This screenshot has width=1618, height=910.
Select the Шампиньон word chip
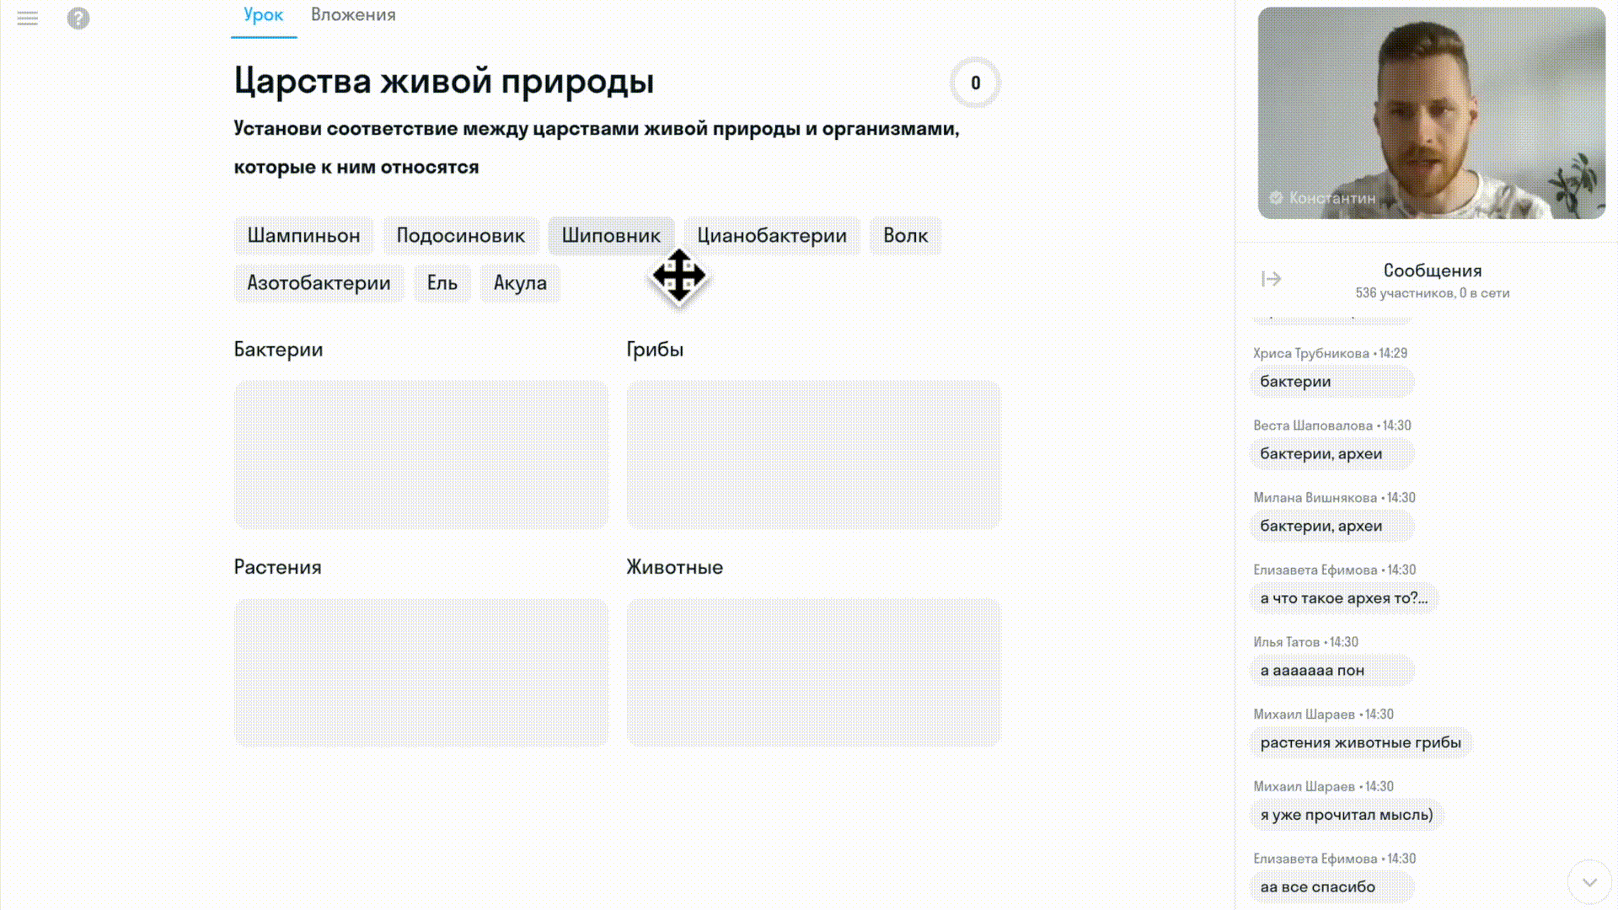tap(303, 236)
